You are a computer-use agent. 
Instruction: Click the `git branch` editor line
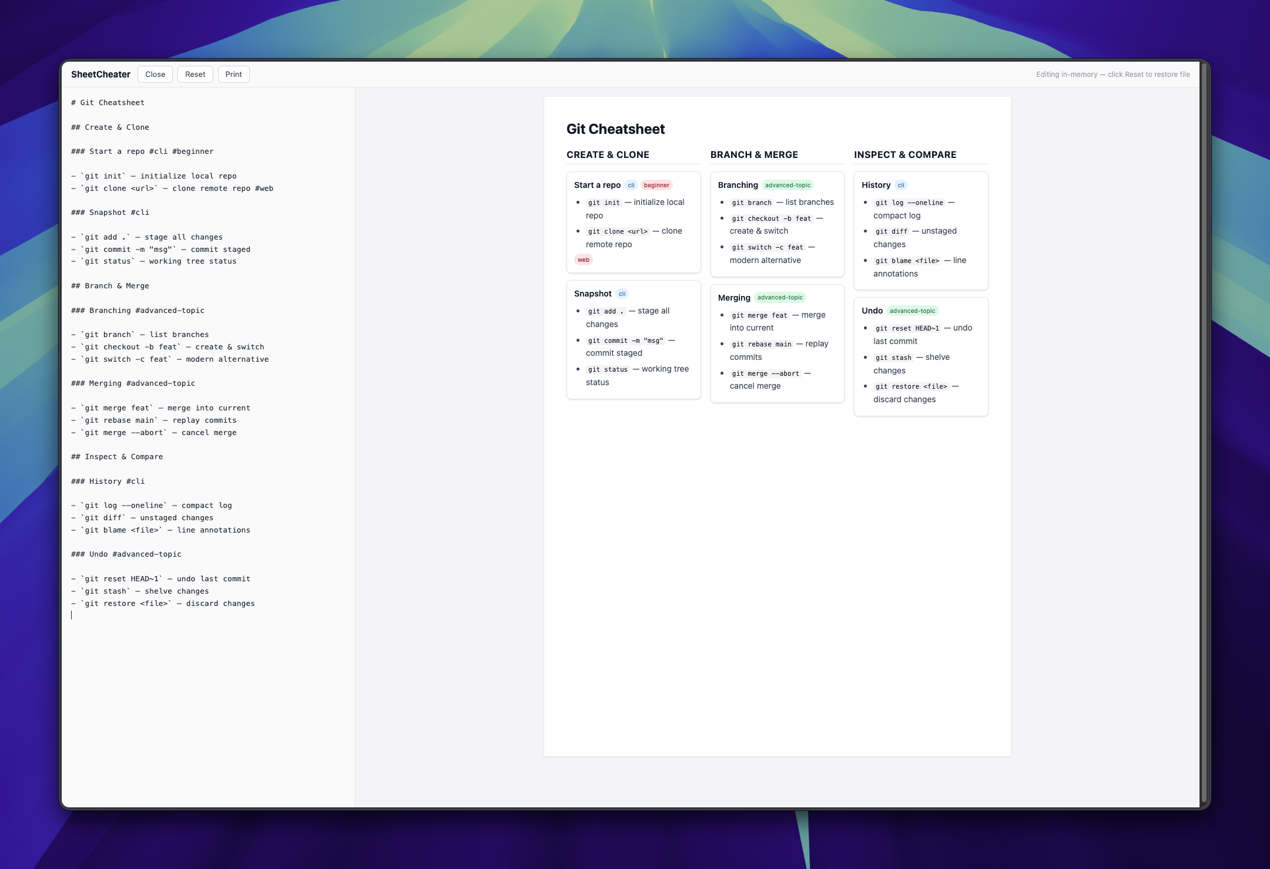(140, 335)
